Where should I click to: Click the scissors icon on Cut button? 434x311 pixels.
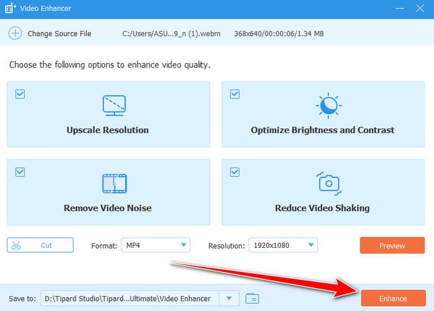tap(17, 245)
